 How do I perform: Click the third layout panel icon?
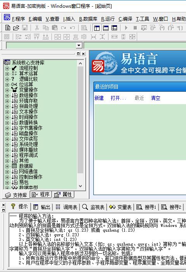[114, 28]
